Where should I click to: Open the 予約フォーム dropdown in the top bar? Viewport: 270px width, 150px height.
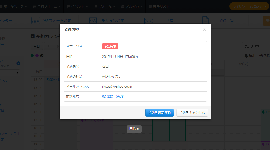(46, 6)
